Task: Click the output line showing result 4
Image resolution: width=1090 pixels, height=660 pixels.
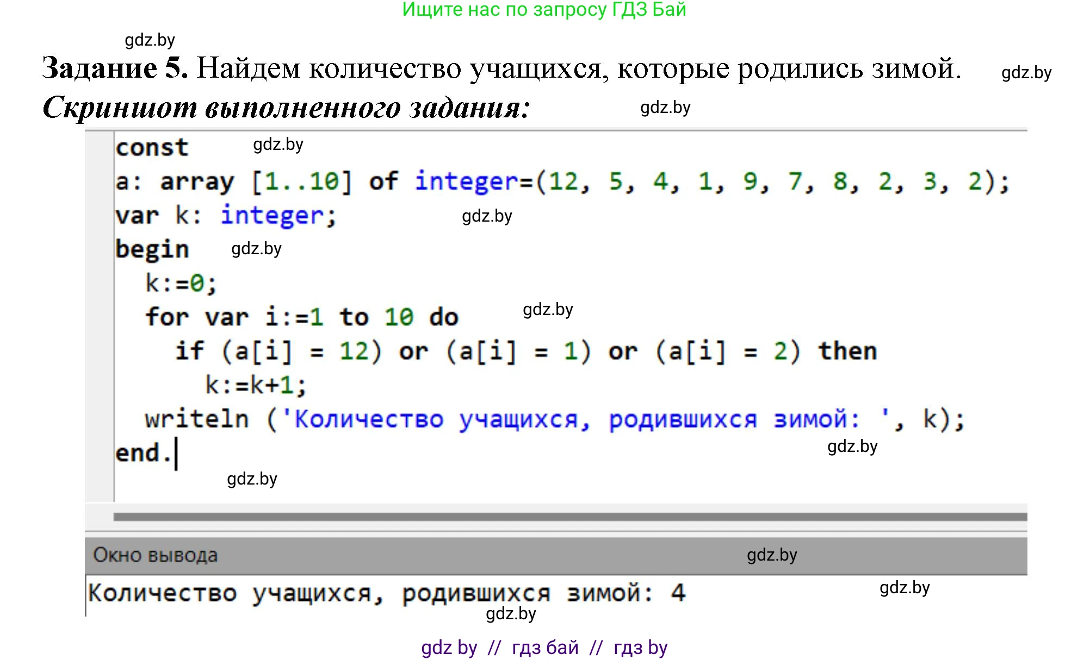Action: [386, 593]
